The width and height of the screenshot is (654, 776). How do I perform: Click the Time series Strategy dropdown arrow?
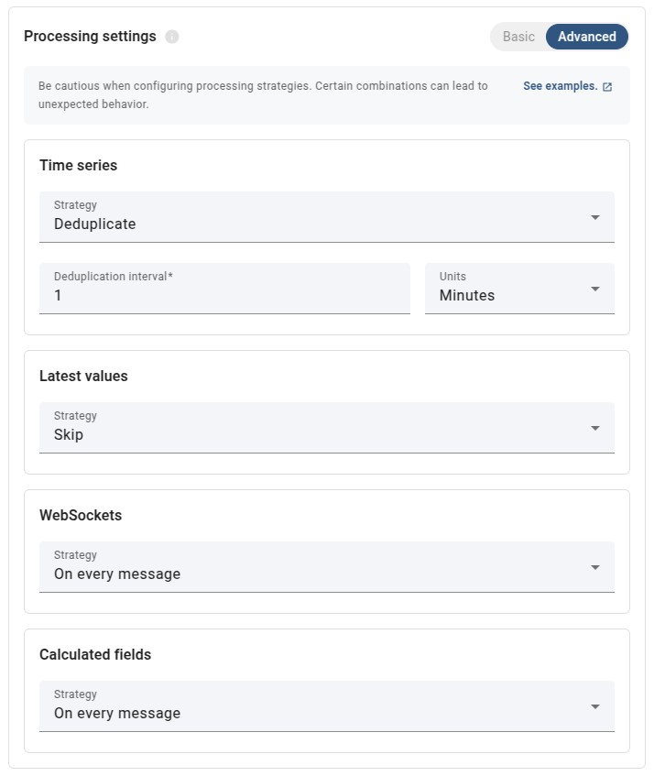click(x=595, y=217)
